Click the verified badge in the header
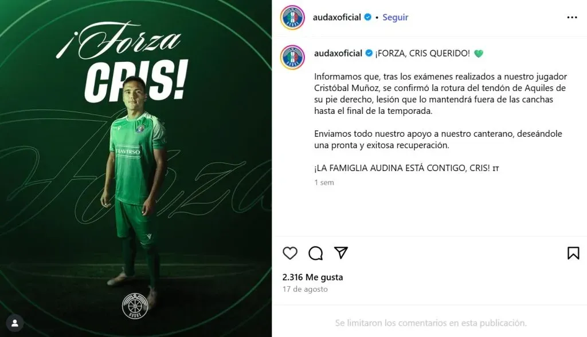The width and height of the screenshot is (587, 337). [368, 17]
